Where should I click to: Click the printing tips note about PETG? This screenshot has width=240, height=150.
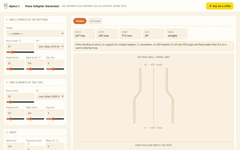pyautogui.click(x=153, y=46)
